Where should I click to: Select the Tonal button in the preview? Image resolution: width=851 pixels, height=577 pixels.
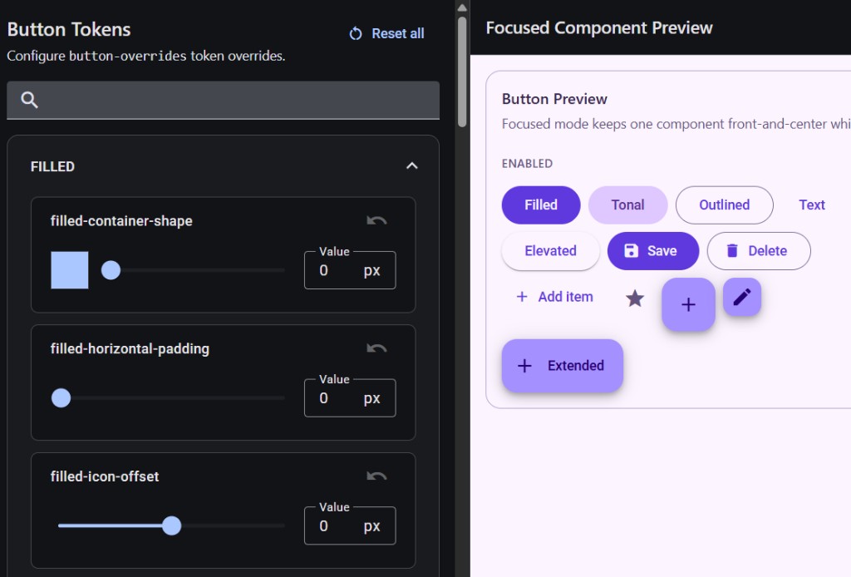click(x=627, y=205)
